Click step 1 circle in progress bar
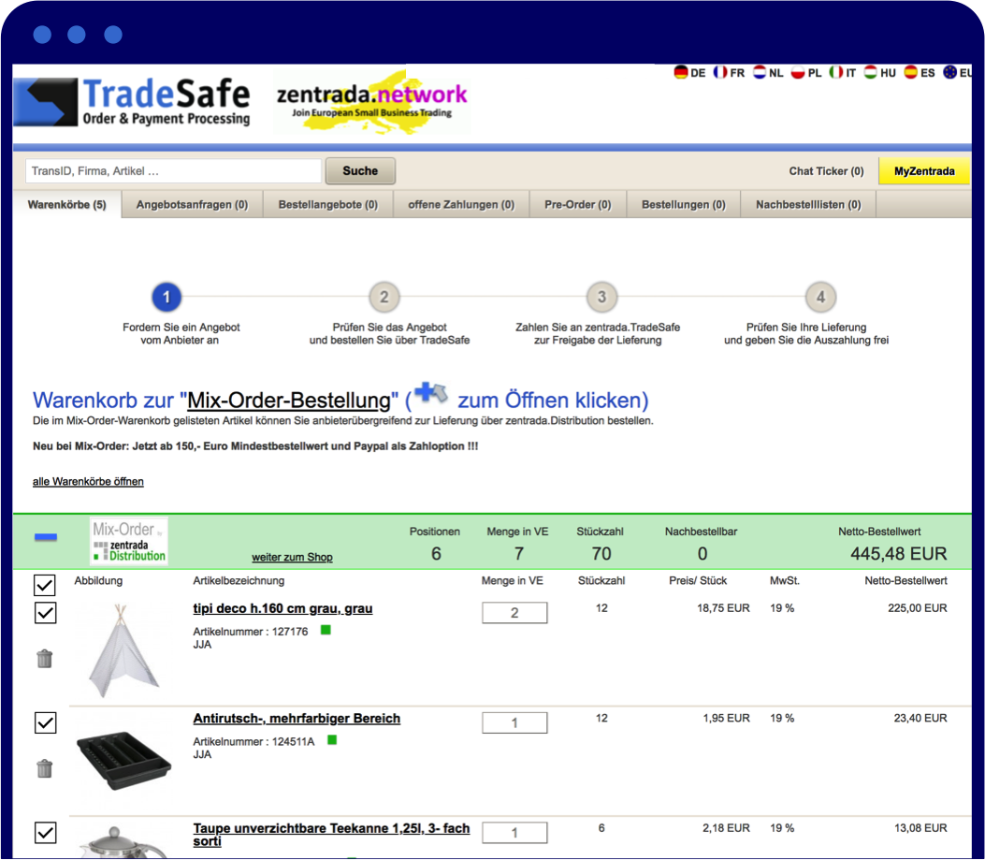This screenshot has width=985, height=860. click(167, 297)
